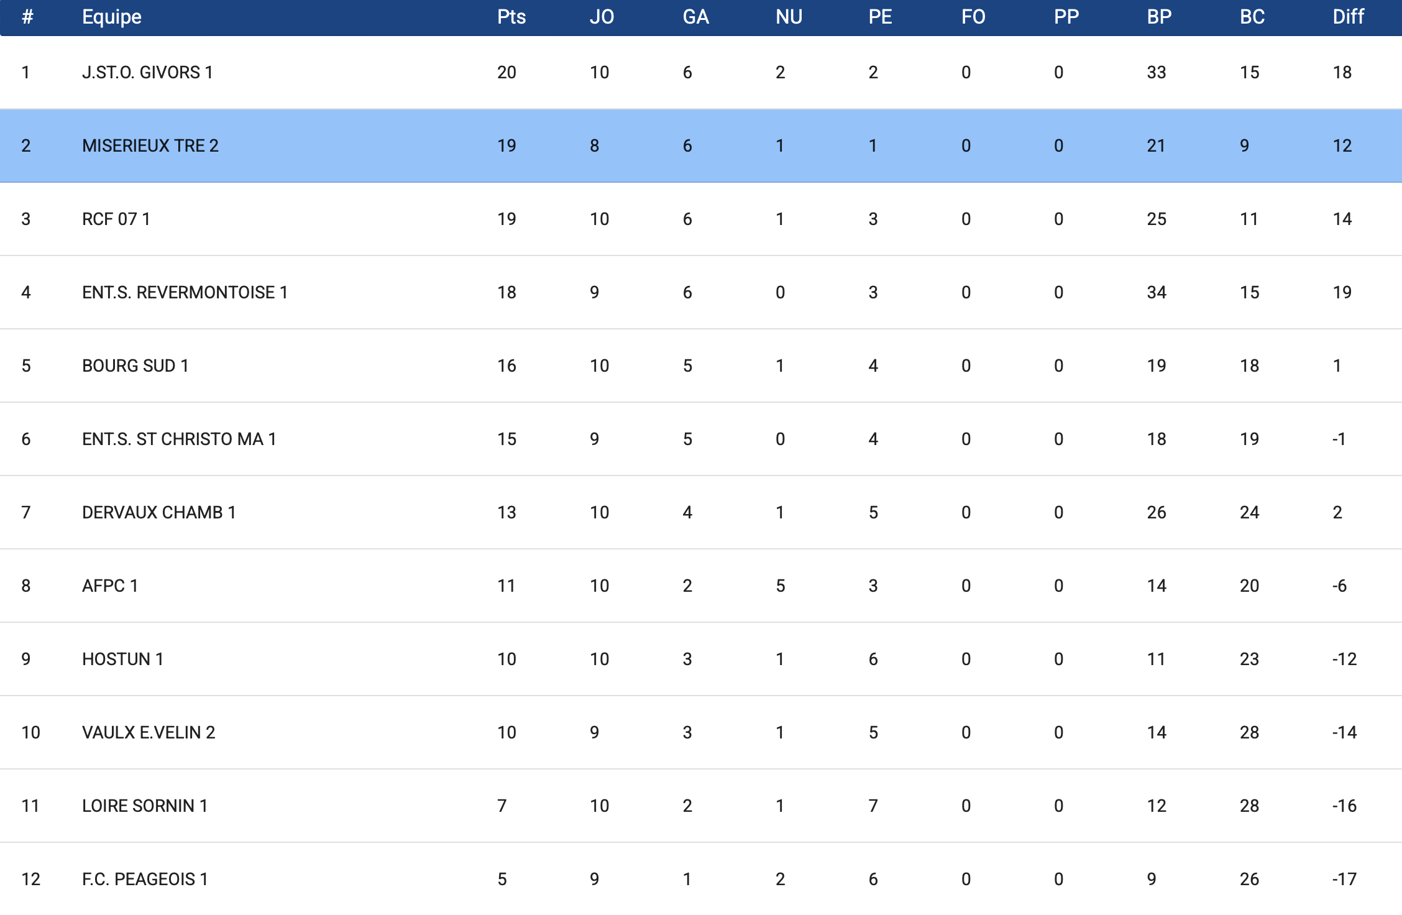Select BOURG SUD 1 team name

[x=135, y=366]
